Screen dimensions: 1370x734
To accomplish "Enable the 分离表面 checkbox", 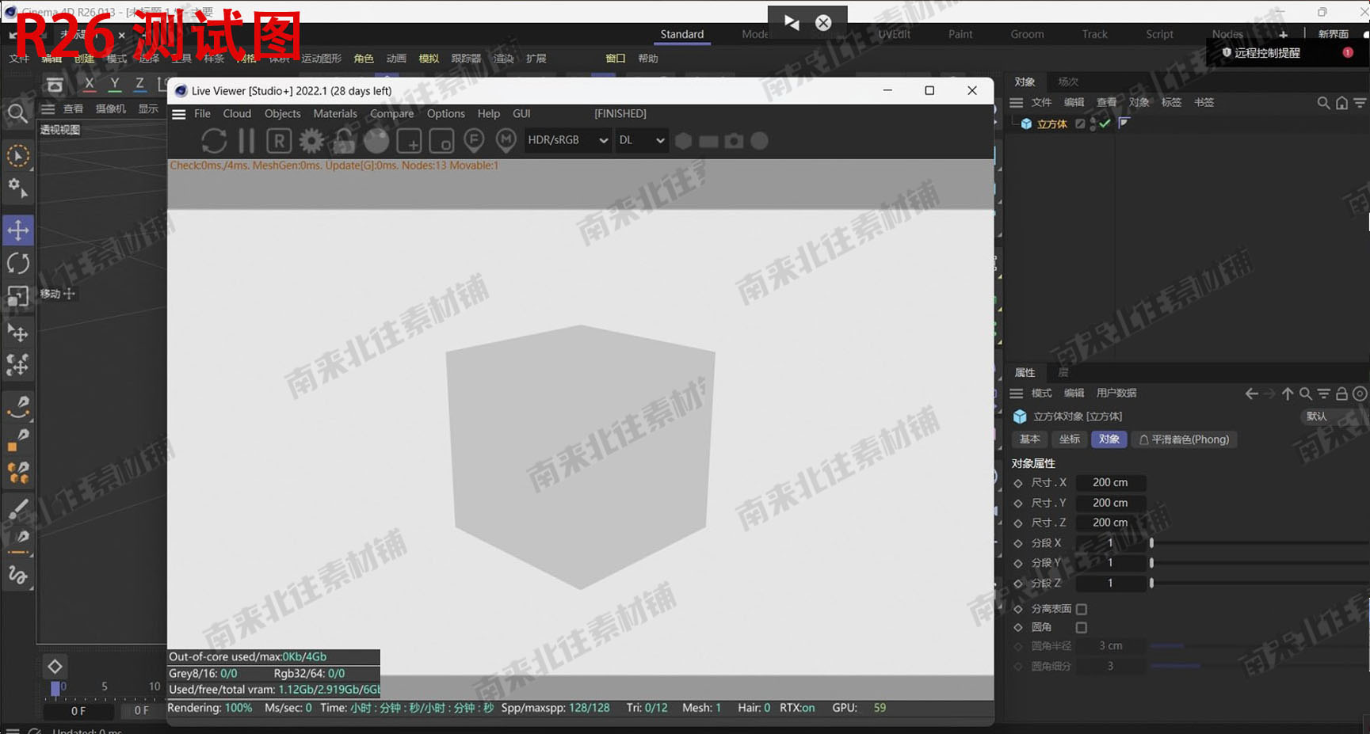I will [1082, 609].
